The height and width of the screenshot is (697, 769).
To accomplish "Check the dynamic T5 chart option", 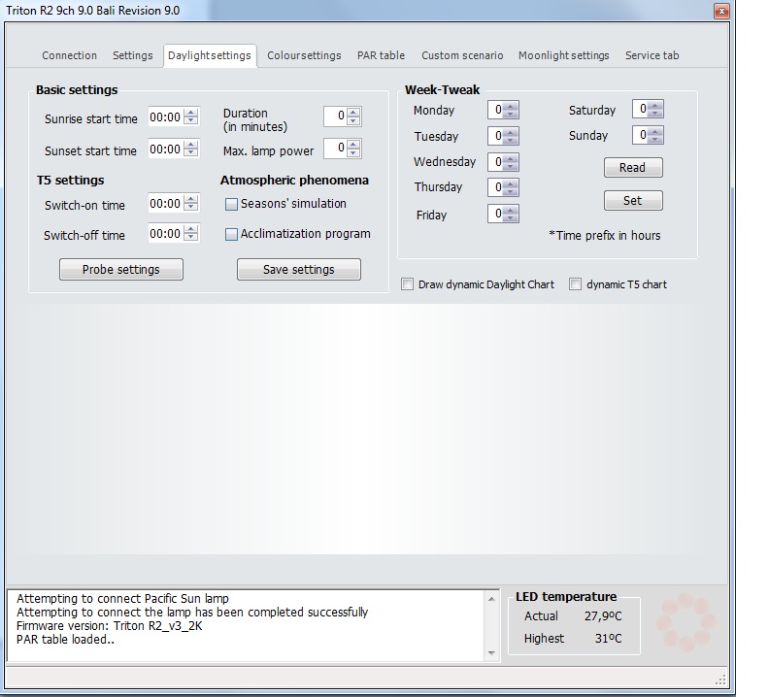I will coord(575,284).
